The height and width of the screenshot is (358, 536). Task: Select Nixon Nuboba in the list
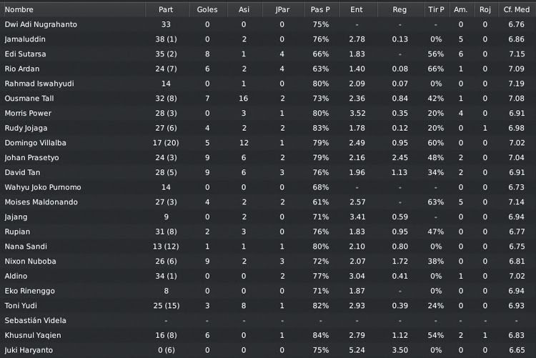[30, 262]
